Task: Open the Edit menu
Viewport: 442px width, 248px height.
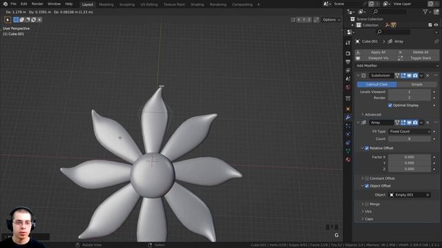Action: click(x=24, y=4)
